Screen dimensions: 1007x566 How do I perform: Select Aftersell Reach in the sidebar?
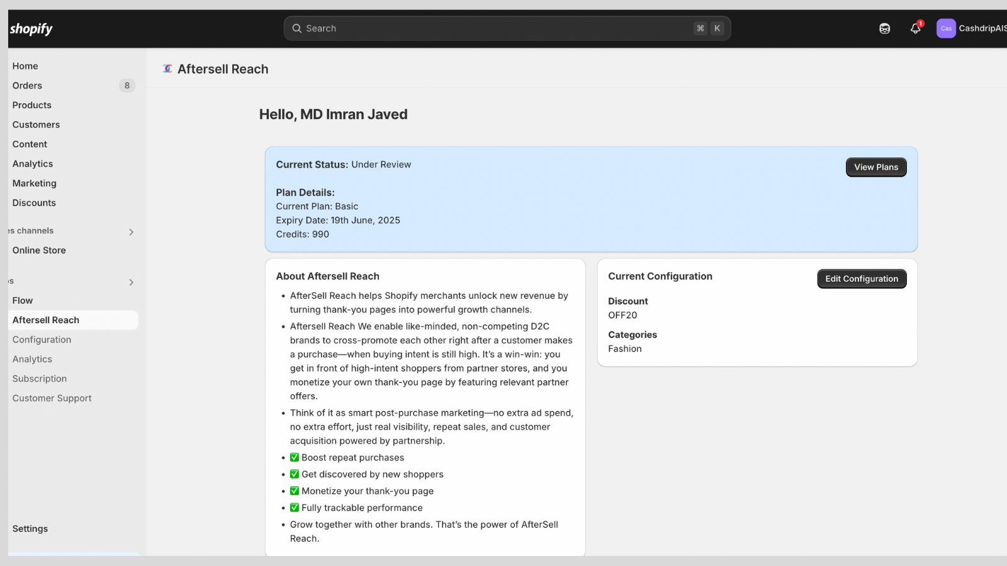[x=73, y=320]
